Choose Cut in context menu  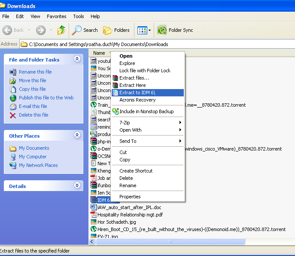(148, 152)
